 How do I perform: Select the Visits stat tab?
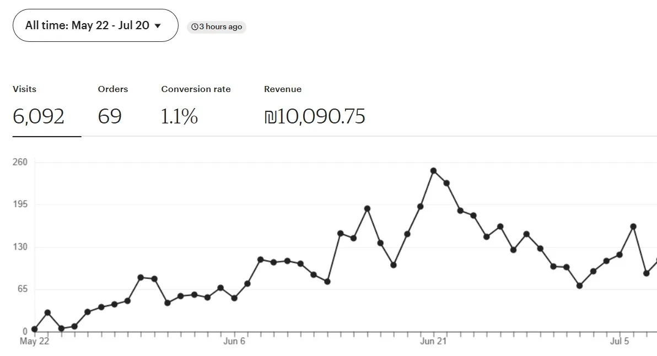[x=39, y=105]
